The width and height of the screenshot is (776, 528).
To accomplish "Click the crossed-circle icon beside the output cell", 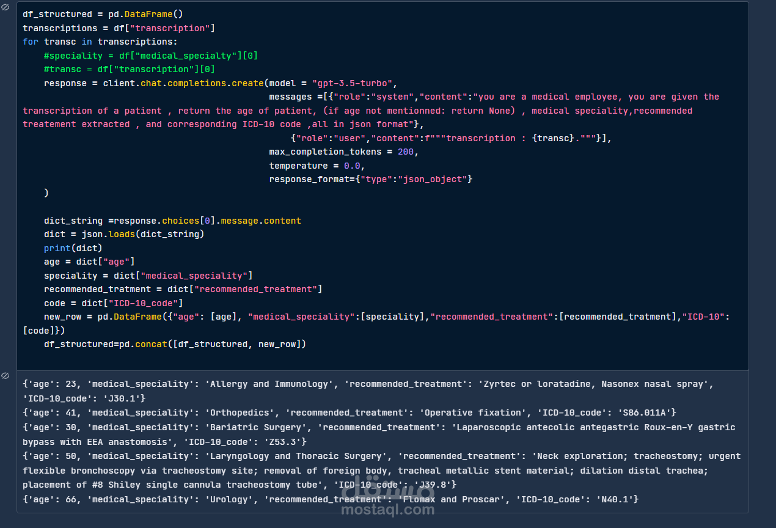I will coord(6,375).
